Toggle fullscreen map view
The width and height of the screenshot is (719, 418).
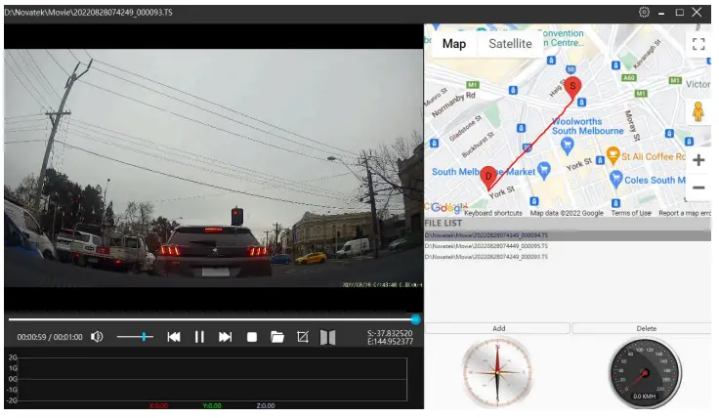tap(698, 44)
